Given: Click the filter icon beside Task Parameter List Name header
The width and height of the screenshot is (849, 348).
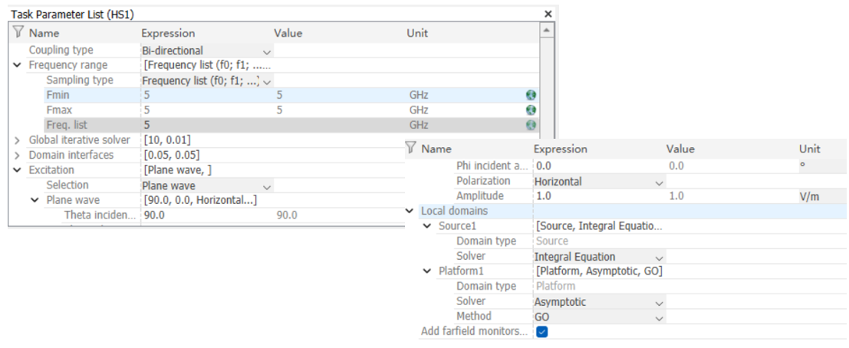Looking at the screenshot, I should coord(18,33).
